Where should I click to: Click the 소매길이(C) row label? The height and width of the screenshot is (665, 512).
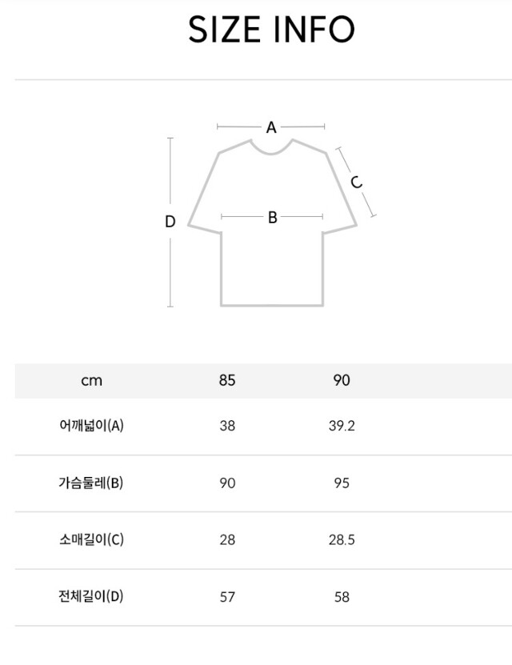91,539
